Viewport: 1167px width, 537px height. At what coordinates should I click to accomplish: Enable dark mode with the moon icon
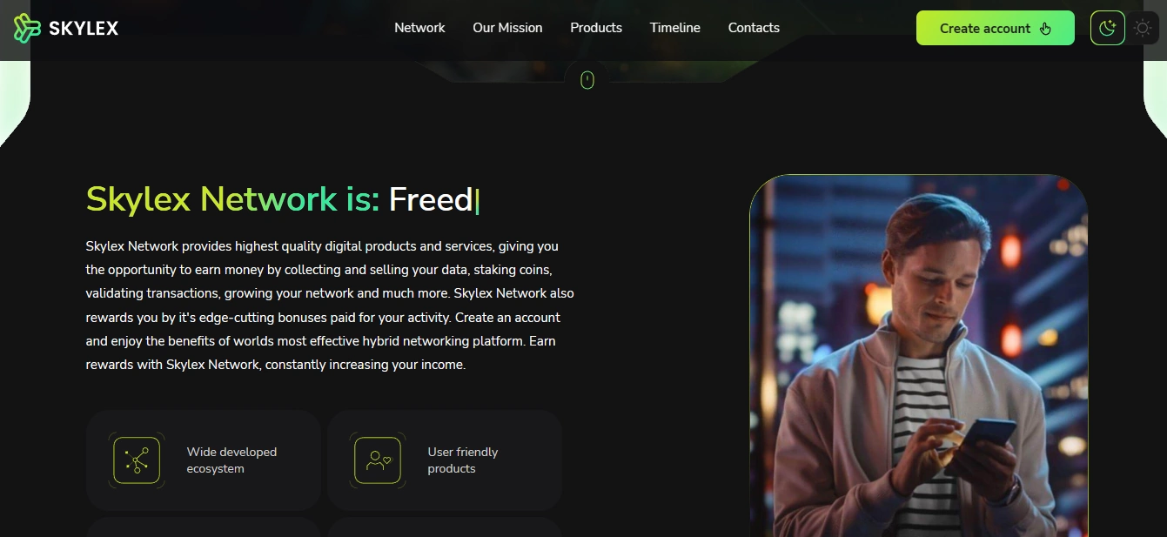coord(1108,28)
